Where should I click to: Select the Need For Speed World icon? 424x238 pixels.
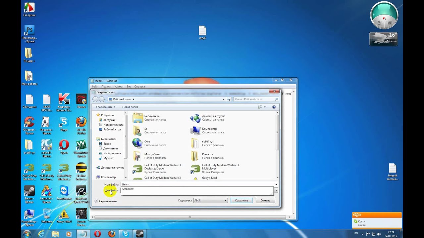pos(81,194)
